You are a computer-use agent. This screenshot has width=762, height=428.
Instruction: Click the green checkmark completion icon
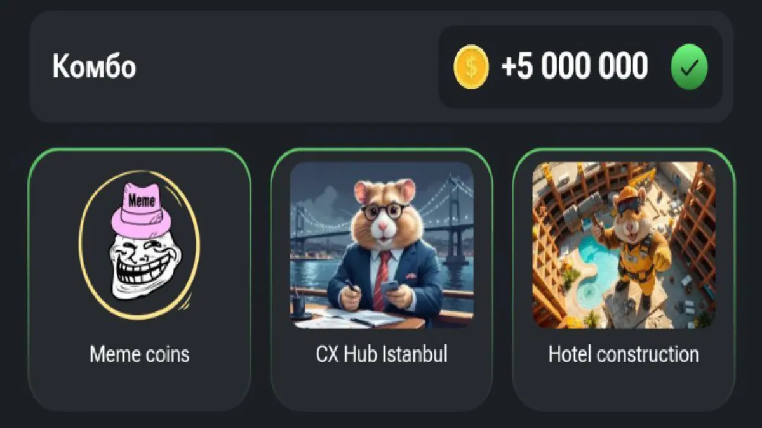tap(689, 67)
